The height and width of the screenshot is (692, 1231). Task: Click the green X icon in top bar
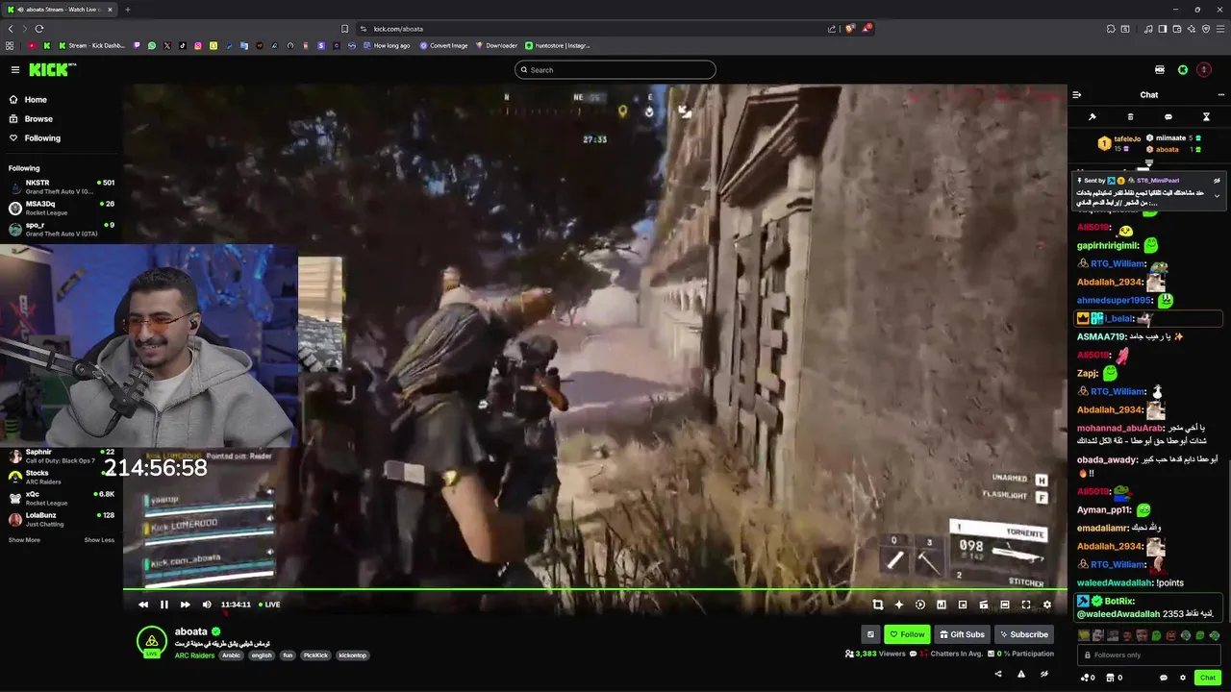tap(1183, 69)
